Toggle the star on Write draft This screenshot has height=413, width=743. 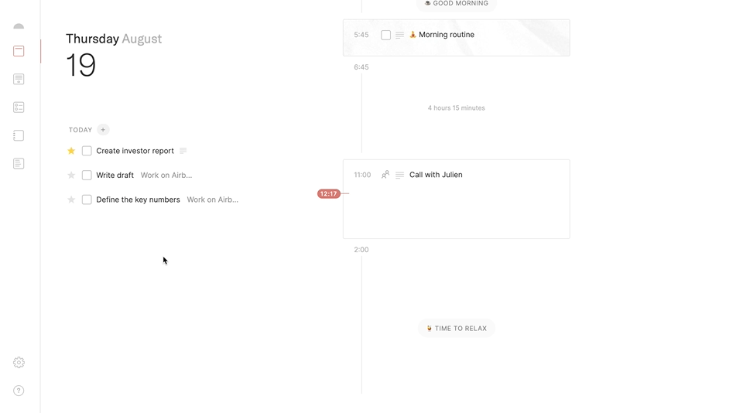click(71, 176)
